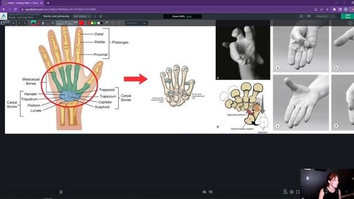Image resolution: width=354 pixels, height=199 pixels.
Task: Open toolbar settings gear icon
Action: coord(53,23)
